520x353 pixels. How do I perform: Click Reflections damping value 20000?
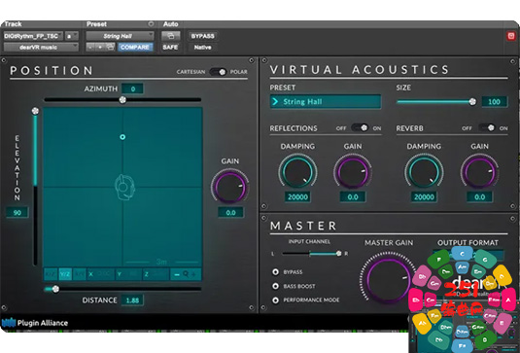click(x=297, y=197)
